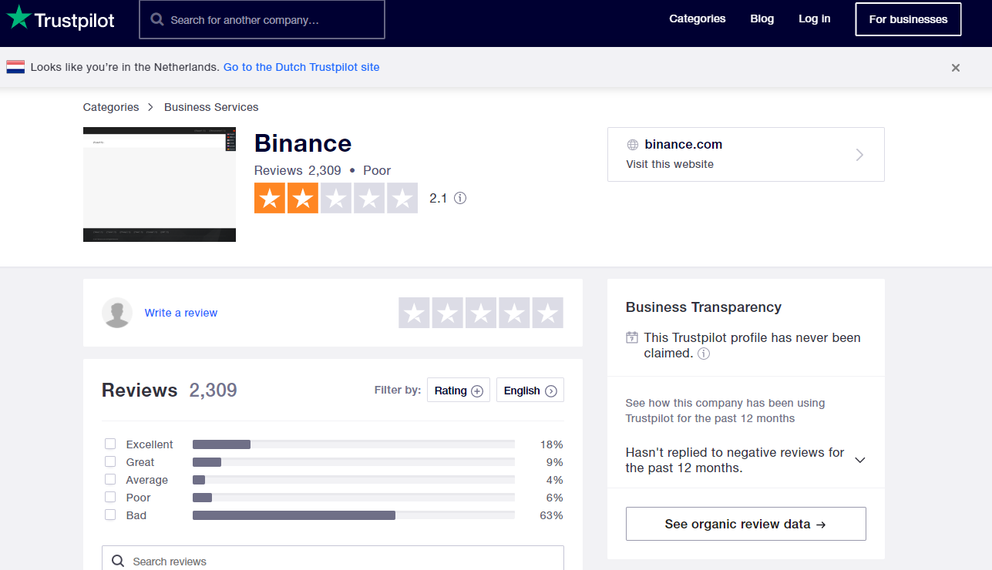Click See organic review data button
Image resolution: width=992 pixels, height=570 pixels.
click(746, 524)
